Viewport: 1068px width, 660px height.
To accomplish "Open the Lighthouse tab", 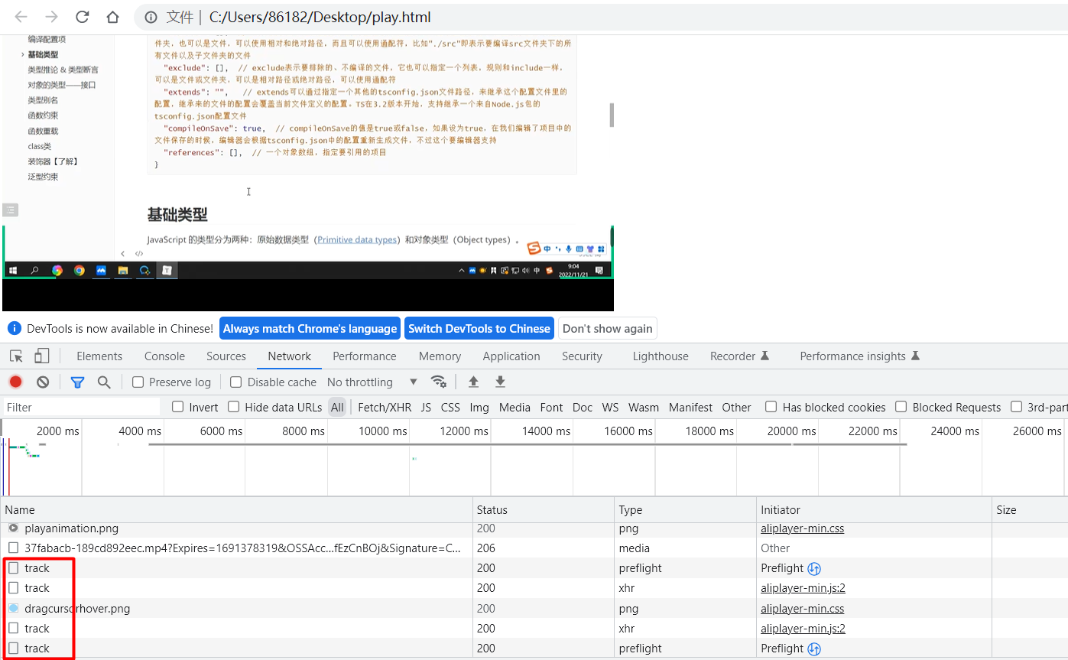I will pos(661,356).
